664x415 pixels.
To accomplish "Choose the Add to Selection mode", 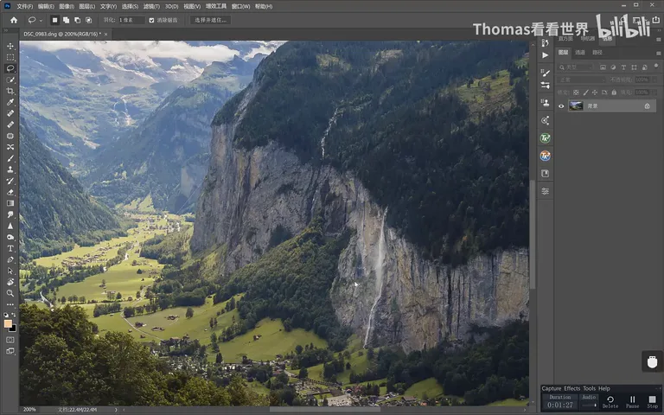I will pyautogui.click(x=66, y=20).
